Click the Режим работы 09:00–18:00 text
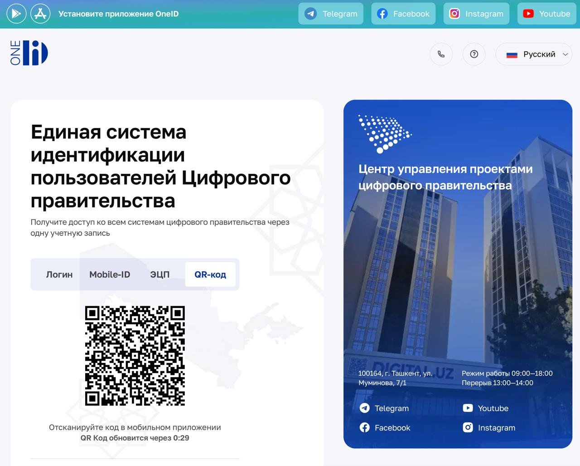This screenshot has width=580, height=466. click(507, 373)
